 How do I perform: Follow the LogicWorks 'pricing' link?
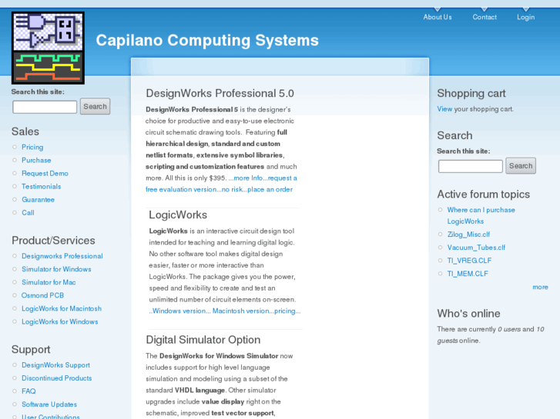coord(285,311)
